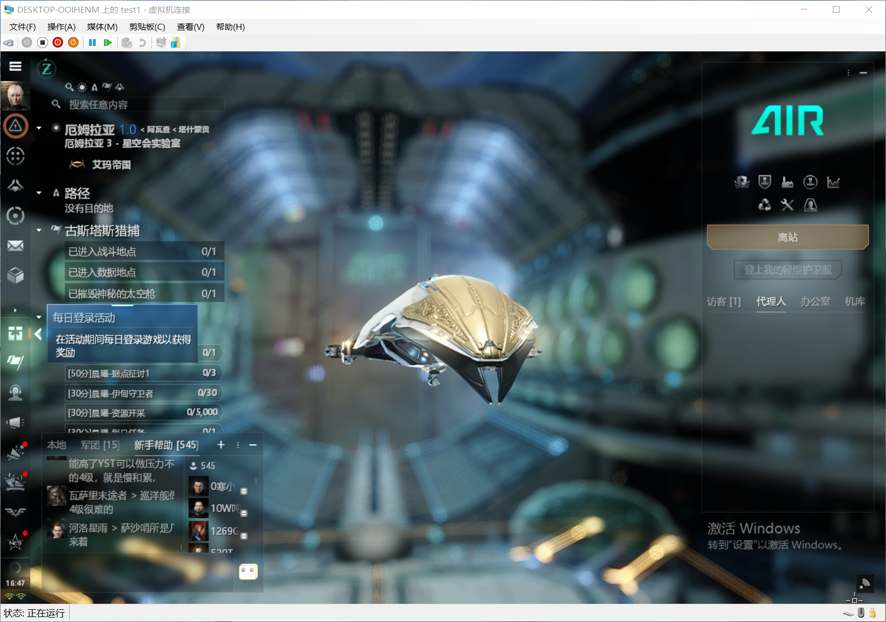This screenshot has width=886, height=622.
Task: Switch to the 军团 [15] chat tab
Action: click(100, 445)
